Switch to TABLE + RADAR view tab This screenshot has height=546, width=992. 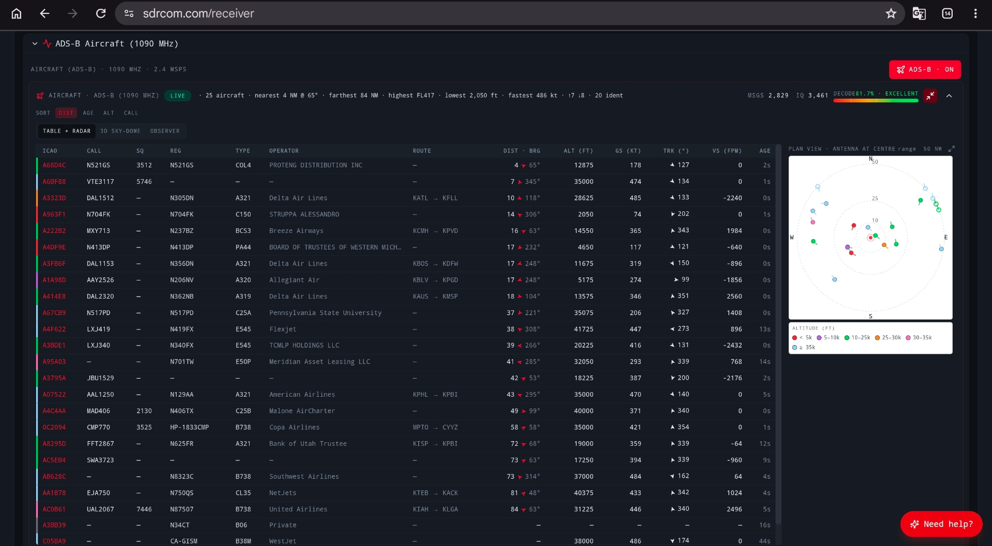67,131
